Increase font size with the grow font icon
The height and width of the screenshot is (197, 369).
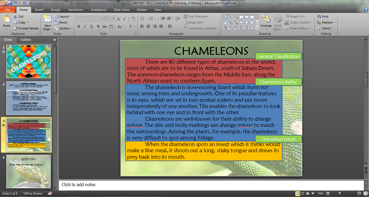119,19
